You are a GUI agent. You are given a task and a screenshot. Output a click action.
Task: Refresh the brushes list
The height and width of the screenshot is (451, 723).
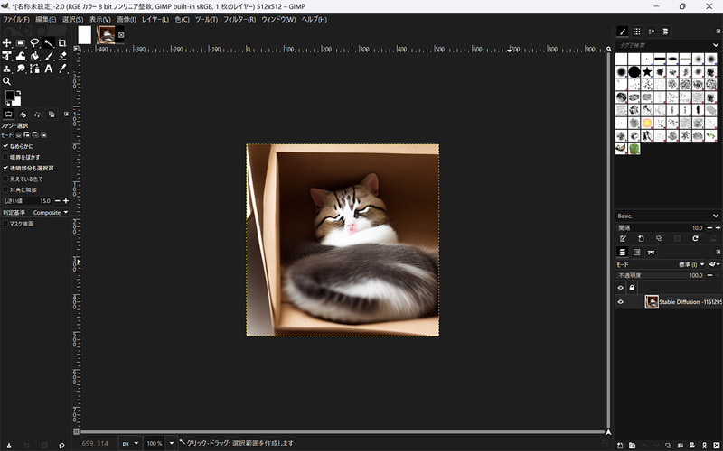pyautogui.click(x=695, y=238)
